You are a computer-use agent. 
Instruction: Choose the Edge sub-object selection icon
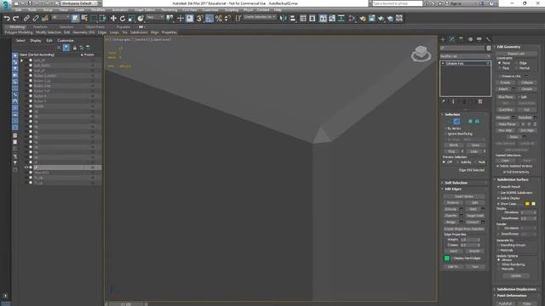click(x=456, y=122)
